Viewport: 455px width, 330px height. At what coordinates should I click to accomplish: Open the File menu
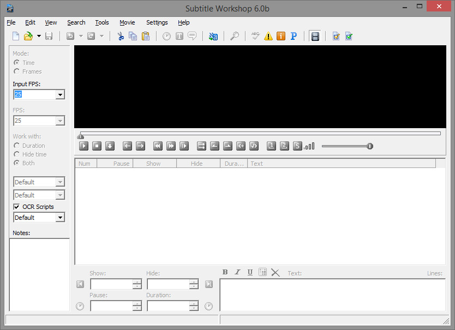pos(11,23)
